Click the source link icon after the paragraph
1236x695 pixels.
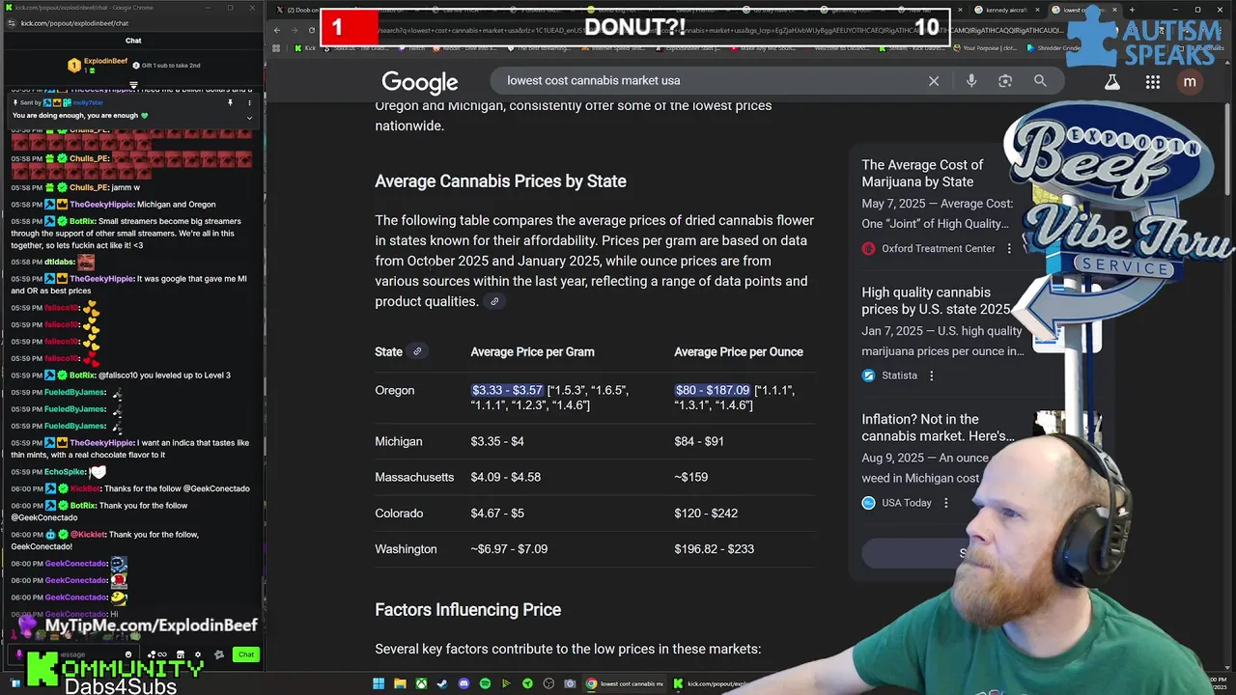494,301
